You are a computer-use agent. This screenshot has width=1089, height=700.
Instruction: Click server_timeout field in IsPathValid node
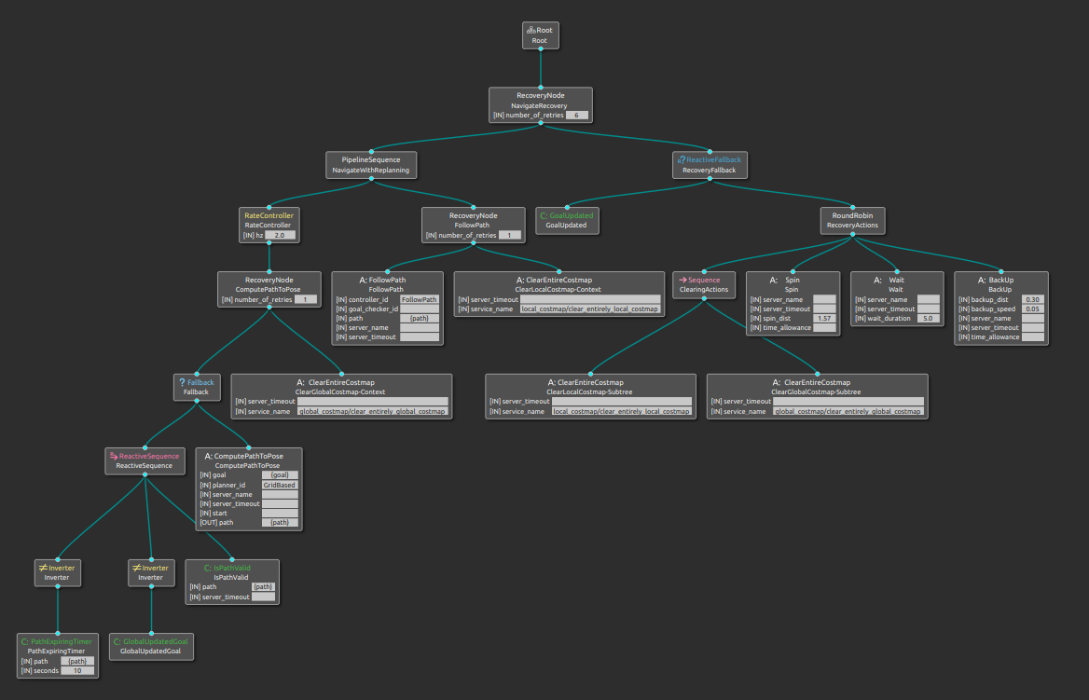coord(263,597)
